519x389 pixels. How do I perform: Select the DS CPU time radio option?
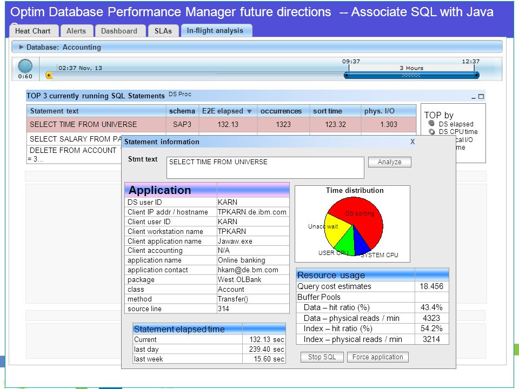(431, 132)
